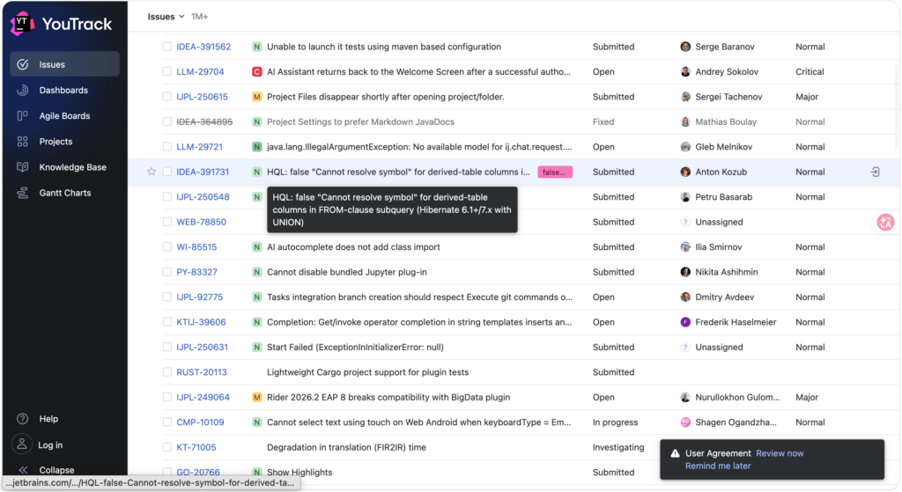Viewport: 902px width, 492px height.
Task: Open issue link GO-20766
Action: [x=198, y=472]
